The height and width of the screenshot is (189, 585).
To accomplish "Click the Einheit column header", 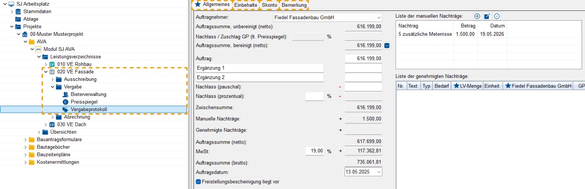I will pos(493,86).
